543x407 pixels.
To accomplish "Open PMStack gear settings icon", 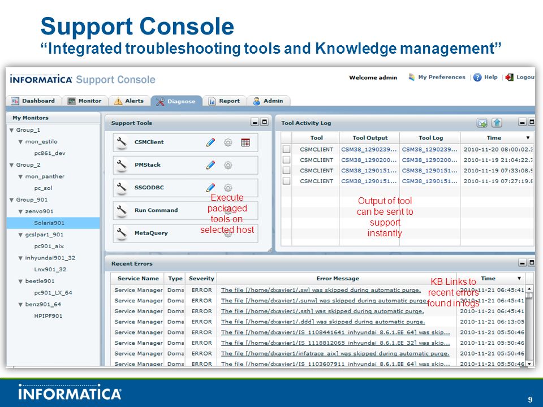I will (228, 165).
